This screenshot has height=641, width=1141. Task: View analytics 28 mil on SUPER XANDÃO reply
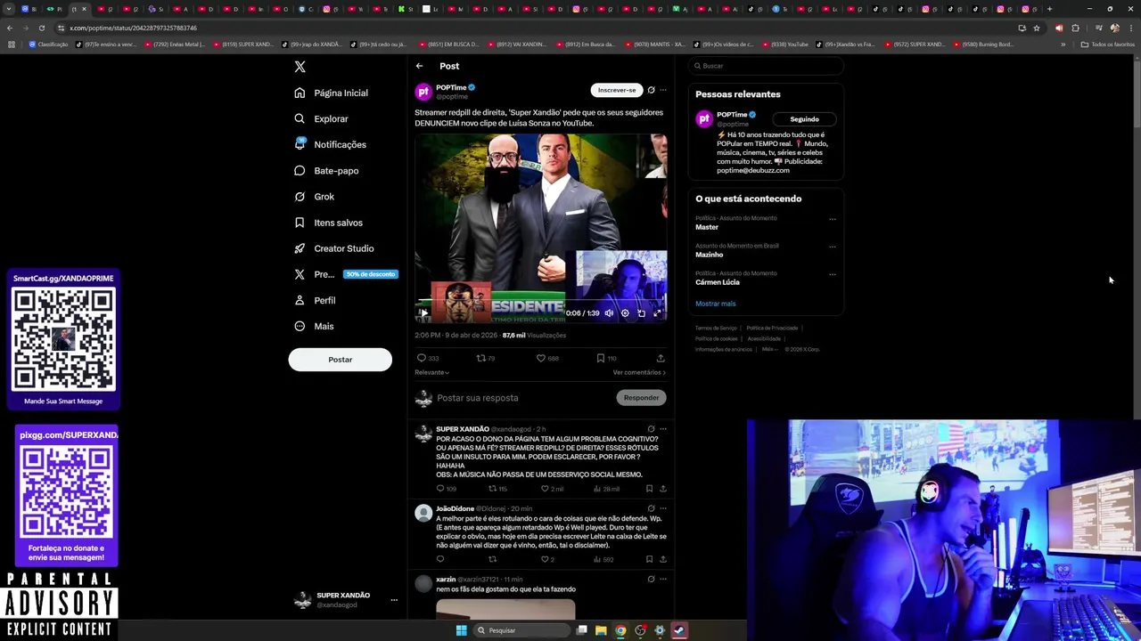click(605, 489)
